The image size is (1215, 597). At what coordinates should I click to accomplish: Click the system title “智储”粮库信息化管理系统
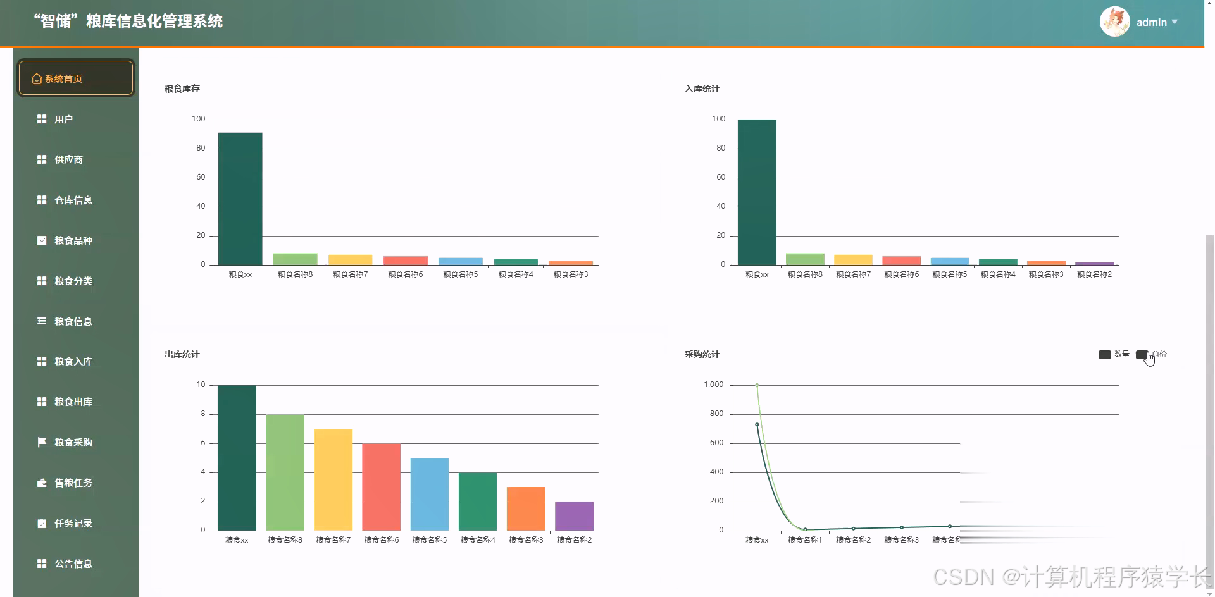point(128,22)
